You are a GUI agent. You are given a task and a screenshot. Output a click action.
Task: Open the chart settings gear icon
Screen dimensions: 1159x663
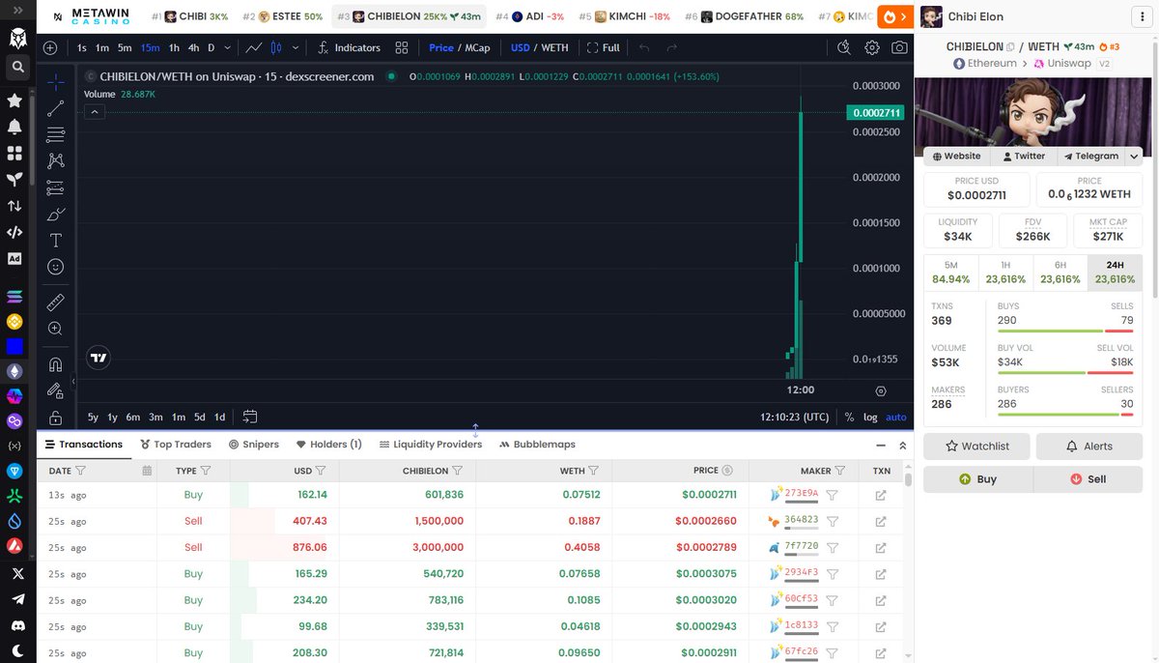(872, 47)
